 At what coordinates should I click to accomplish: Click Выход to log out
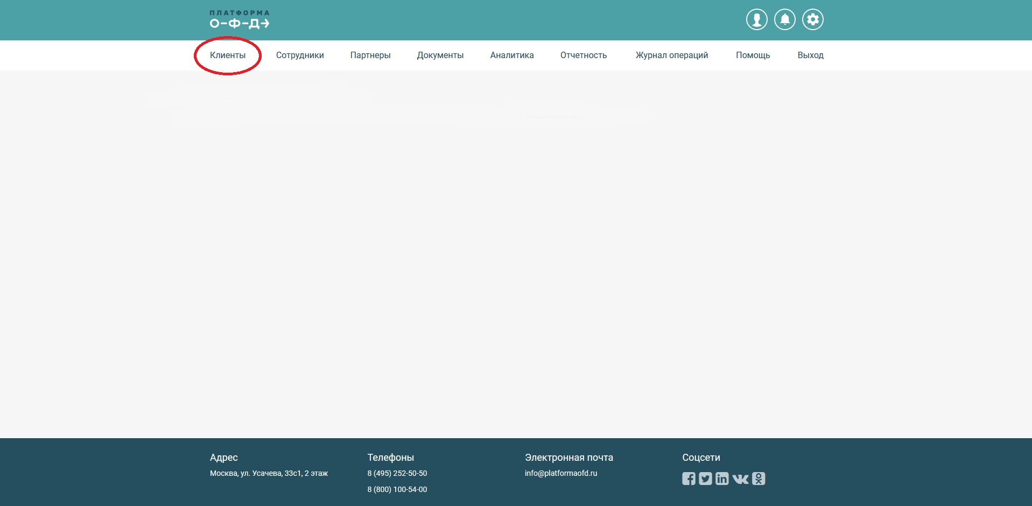(810, 55)
